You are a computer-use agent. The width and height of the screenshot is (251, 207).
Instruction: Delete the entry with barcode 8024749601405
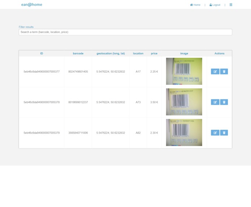click(x=224, y=72)
